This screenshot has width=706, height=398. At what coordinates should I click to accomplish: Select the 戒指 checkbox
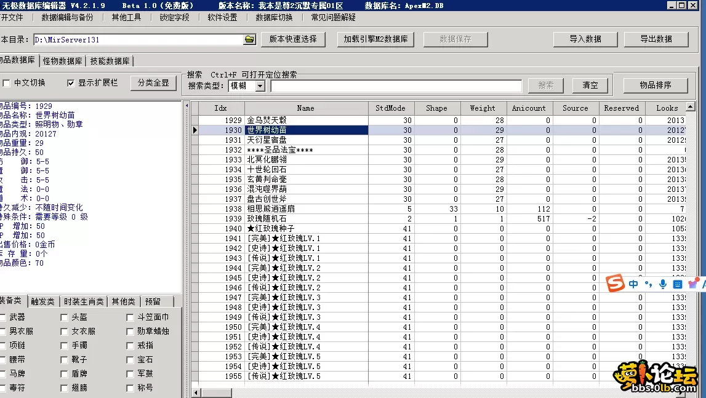tap(130, 346)
